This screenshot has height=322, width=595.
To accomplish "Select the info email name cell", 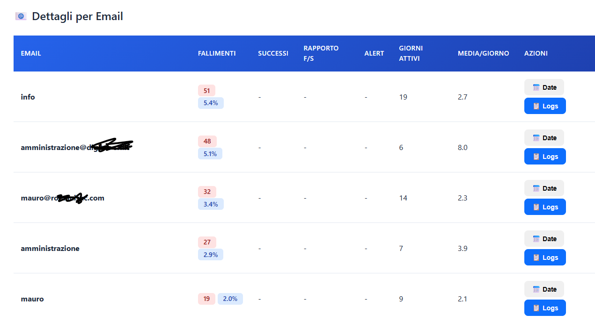I will 28,97.
